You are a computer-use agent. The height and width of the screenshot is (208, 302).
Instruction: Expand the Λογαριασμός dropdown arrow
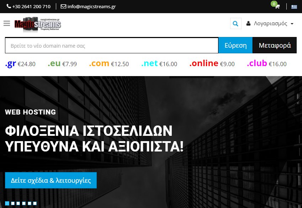coord(292,24)
